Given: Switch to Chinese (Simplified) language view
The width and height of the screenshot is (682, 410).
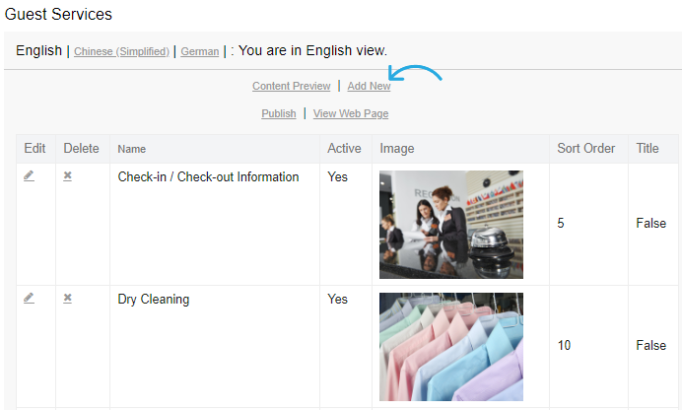Looking at the screenshot, I should [121, 51].
